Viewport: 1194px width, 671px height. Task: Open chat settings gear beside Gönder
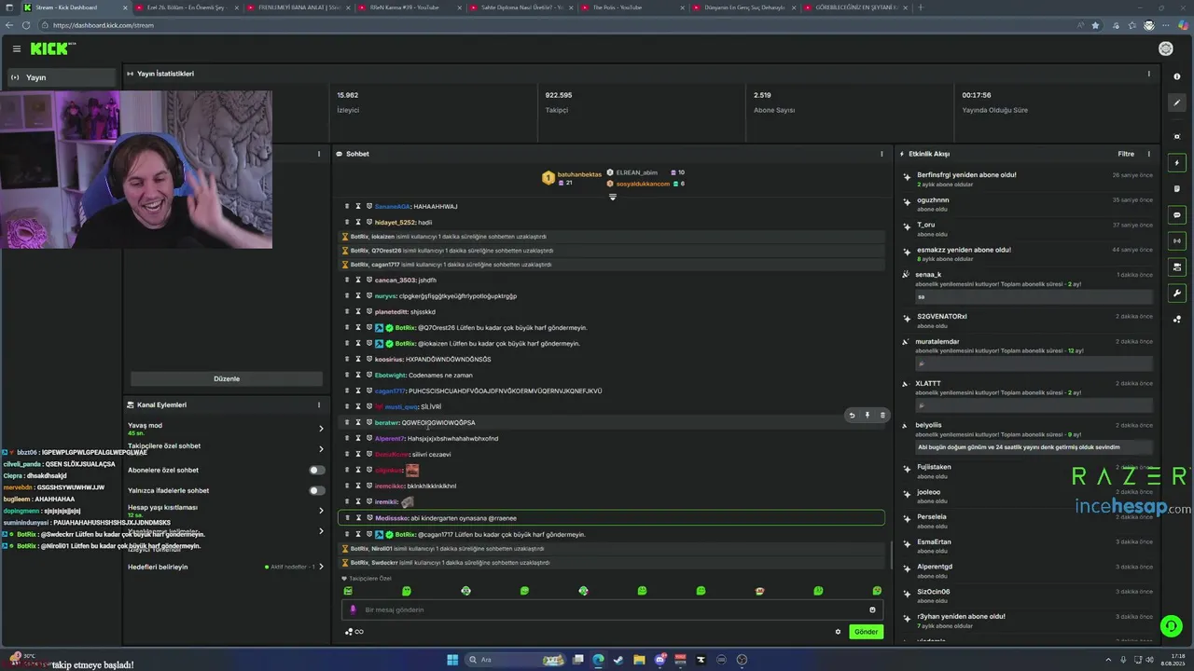coord(838,632)
